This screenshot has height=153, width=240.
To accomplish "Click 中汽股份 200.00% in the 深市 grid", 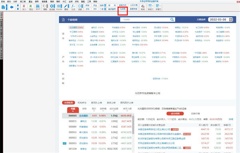I will coord(140,45).
